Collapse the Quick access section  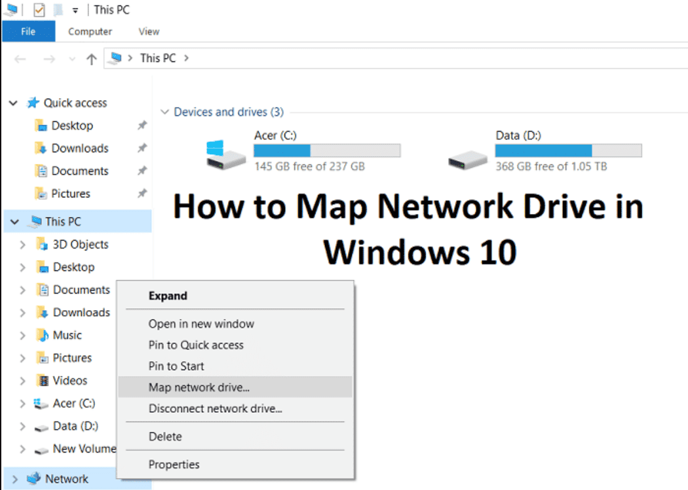point(13,103)
